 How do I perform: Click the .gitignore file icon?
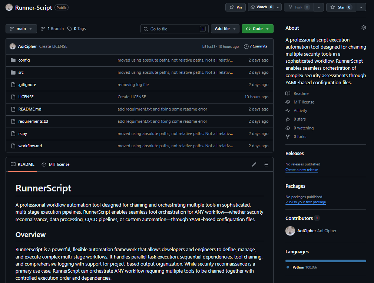[x=13, y=85]
